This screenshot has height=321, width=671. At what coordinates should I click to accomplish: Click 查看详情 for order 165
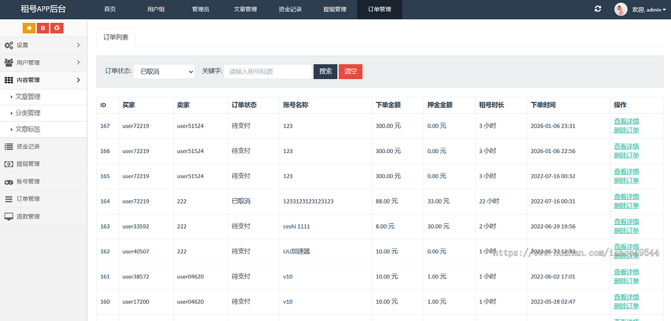(x=626, y=172)
